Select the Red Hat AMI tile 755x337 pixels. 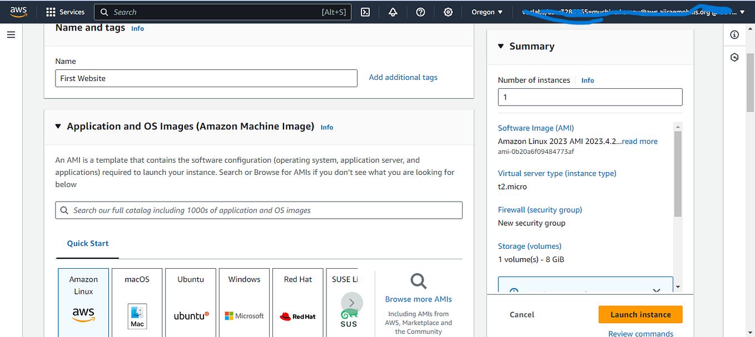[x=297, y=303]
